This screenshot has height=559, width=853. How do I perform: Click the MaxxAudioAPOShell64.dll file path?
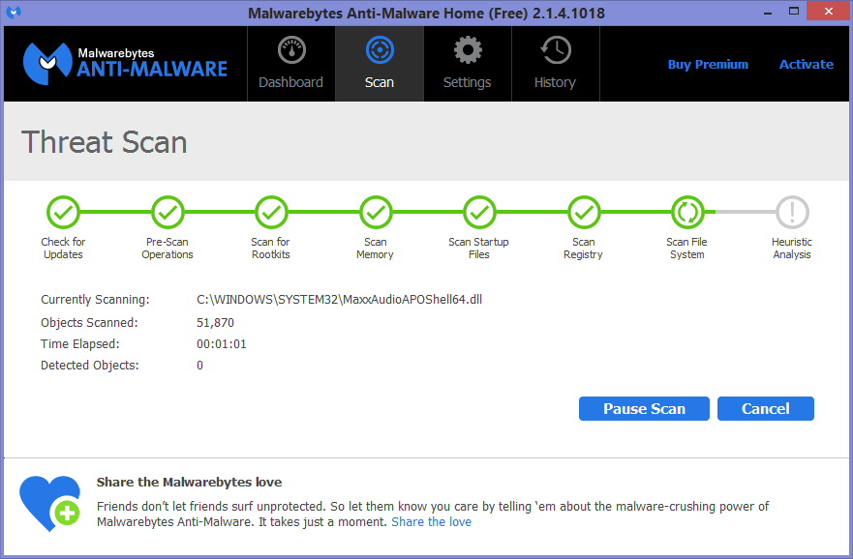[x=340, y=300]
